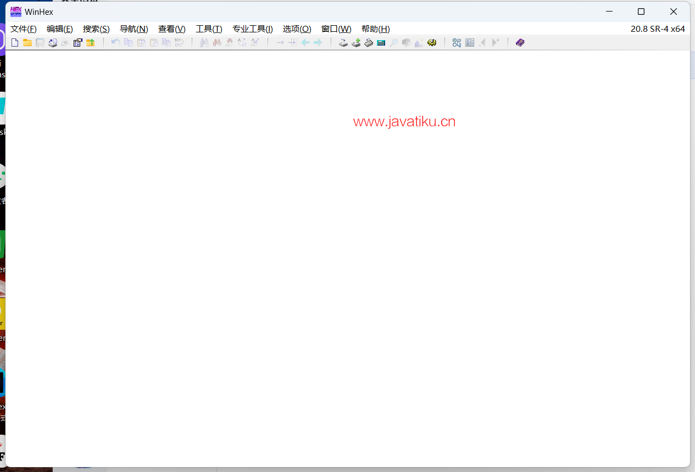Click the Save floppy disk icon

click(x=40, y=42)
